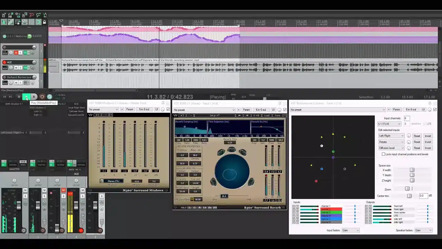The height and width of the screenshot is (249, 442).
Task: Click the Zoom slider handle in ReaSurround
Action: (407, 189)
